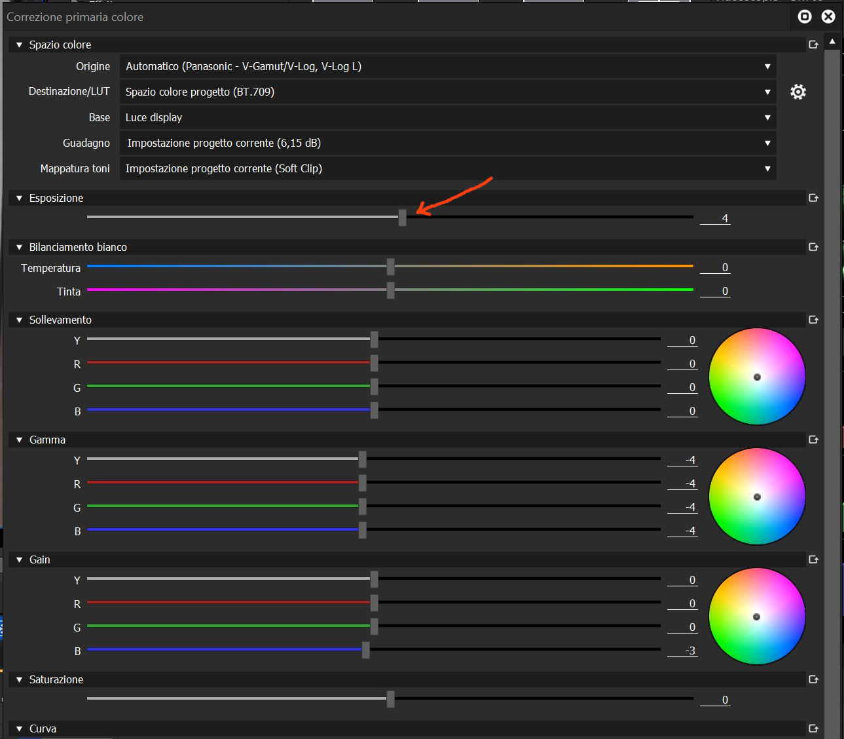Open the Mappatura toni dropdown
The image size is (844, 739).
coord(448,168)
